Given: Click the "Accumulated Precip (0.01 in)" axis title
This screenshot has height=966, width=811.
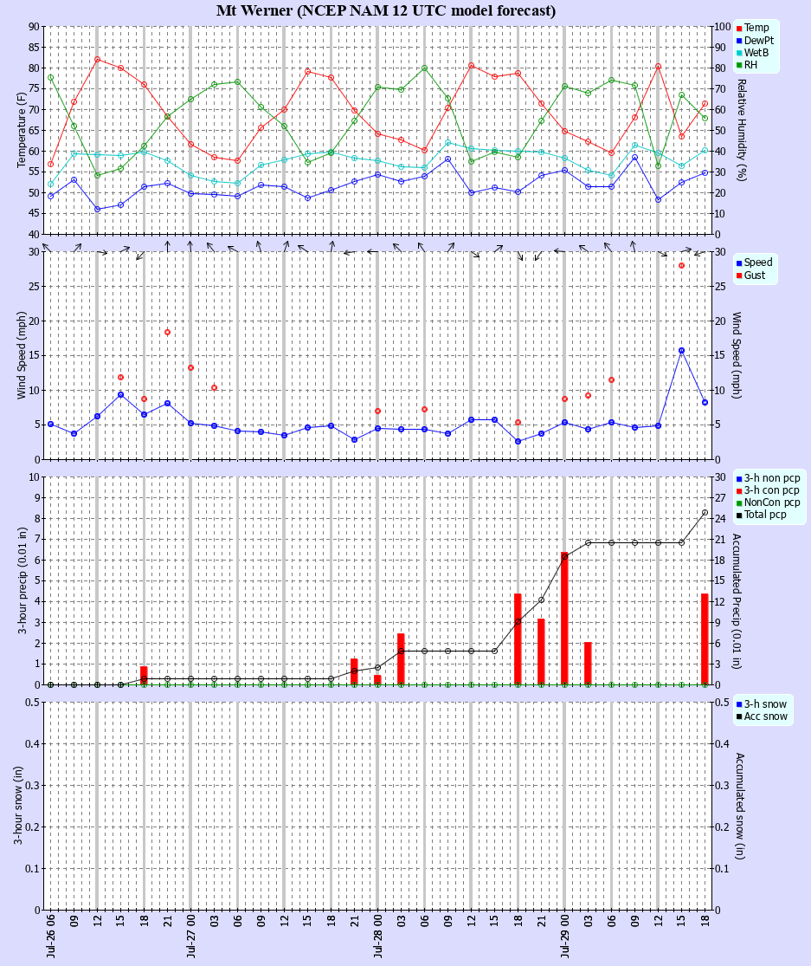Looking at the screenshot, I should [737, 601].
